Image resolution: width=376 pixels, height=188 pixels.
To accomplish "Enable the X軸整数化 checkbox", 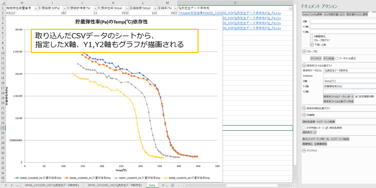I will 312,36.
